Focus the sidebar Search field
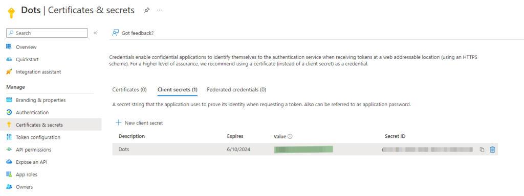 pyautogui.click(x=47, y=33)
